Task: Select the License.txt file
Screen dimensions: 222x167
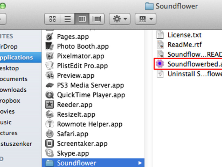Action: 184,35
